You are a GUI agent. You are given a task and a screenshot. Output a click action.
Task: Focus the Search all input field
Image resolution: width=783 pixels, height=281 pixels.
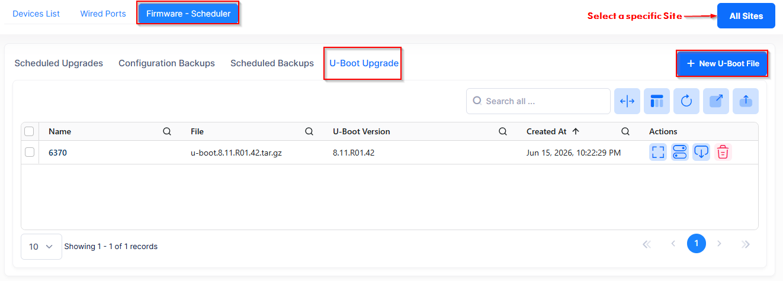[538, 101]
